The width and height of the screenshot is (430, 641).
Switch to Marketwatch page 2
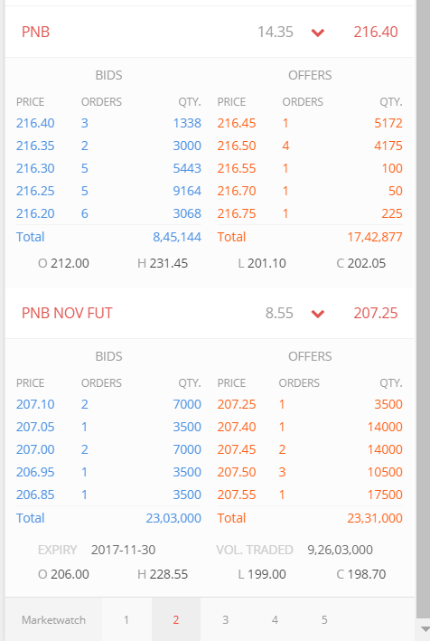[x=176, y=619]
